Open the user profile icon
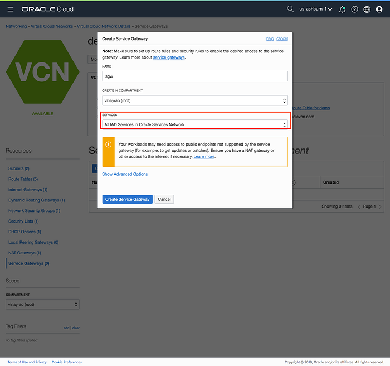 (379, 9)
